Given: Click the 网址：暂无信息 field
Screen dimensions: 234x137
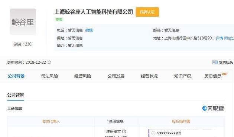Looking at the screenshot, I should tap(70, 38).
